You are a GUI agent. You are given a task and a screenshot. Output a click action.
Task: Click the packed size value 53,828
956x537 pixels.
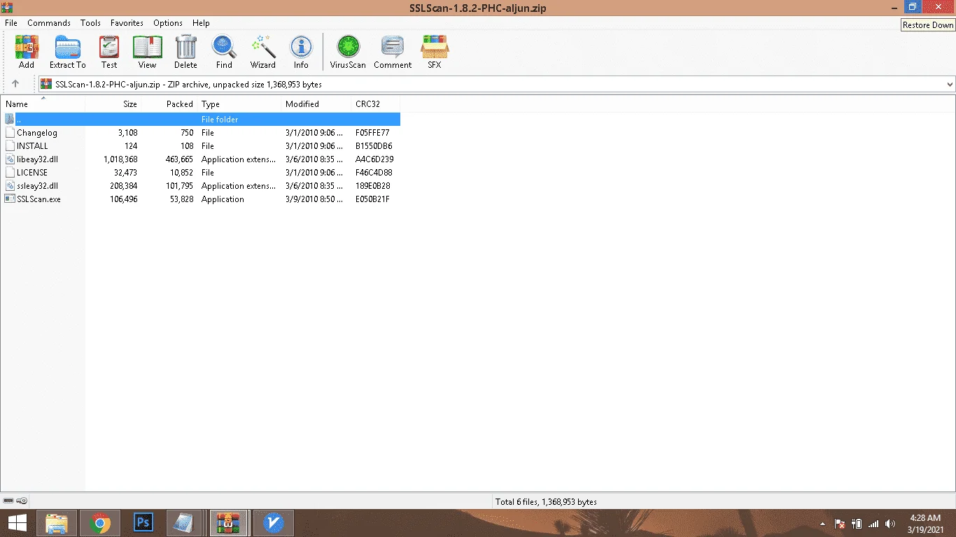coord(181,199)
